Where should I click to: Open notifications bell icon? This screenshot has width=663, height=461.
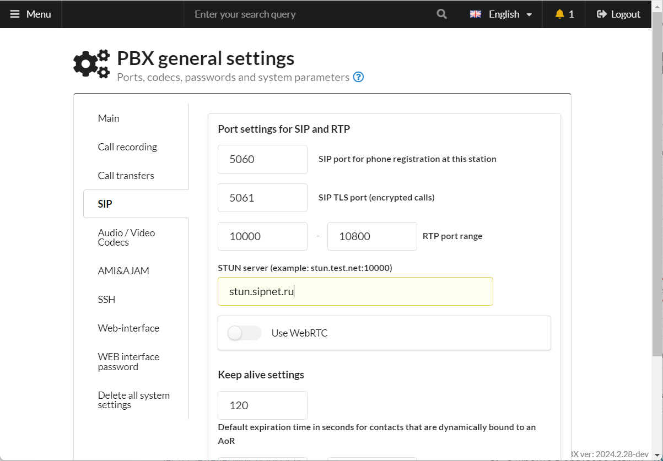(559, 14)
